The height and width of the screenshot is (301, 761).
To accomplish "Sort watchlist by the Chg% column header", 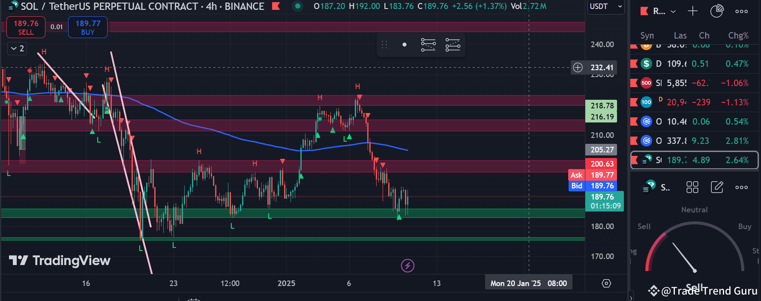I will 738,36.
